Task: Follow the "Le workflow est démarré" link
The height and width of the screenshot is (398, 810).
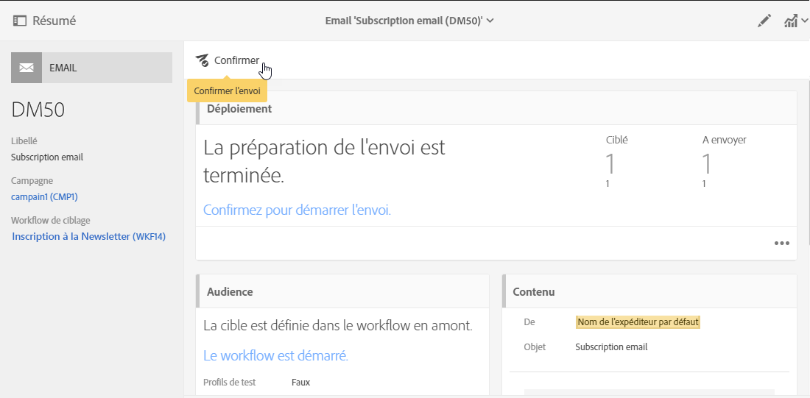Action: tap(275, 355)
